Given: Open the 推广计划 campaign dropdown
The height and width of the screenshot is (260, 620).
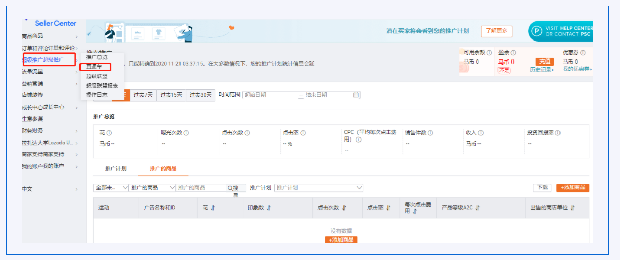Looking at the screenshot, I should (318, 188).
